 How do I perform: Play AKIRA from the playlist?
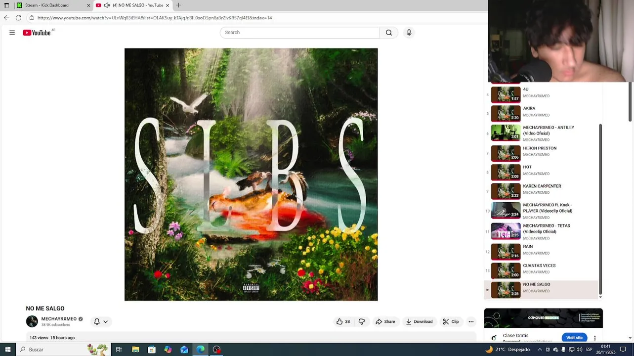(x=541, y=113)
